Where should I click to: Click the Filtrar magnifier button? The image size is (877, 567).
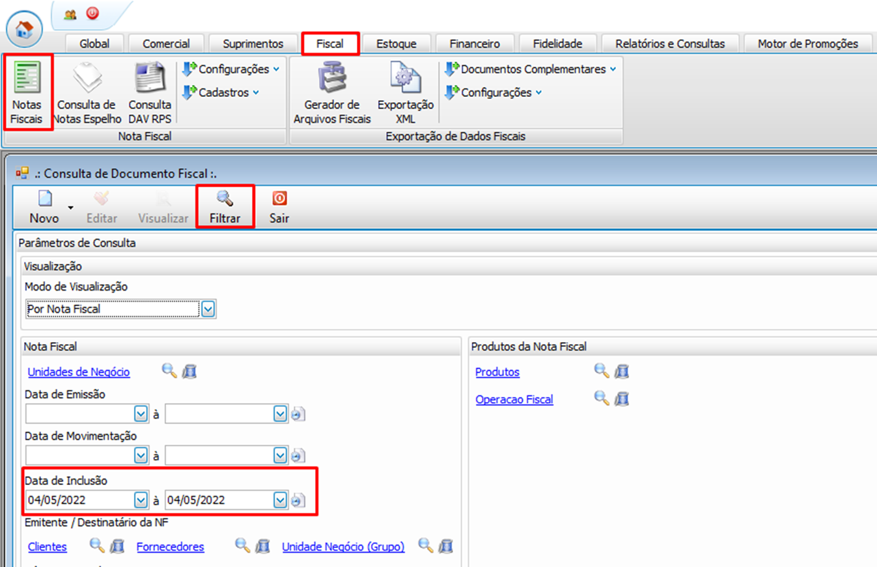point(225,206)
